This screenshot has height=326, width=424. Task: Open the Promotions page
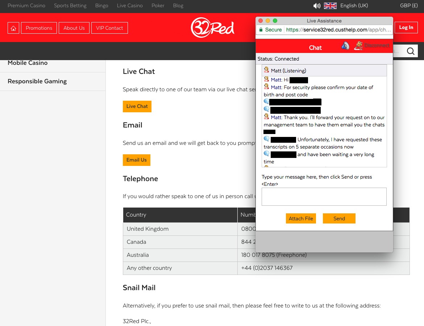point(39,28)
